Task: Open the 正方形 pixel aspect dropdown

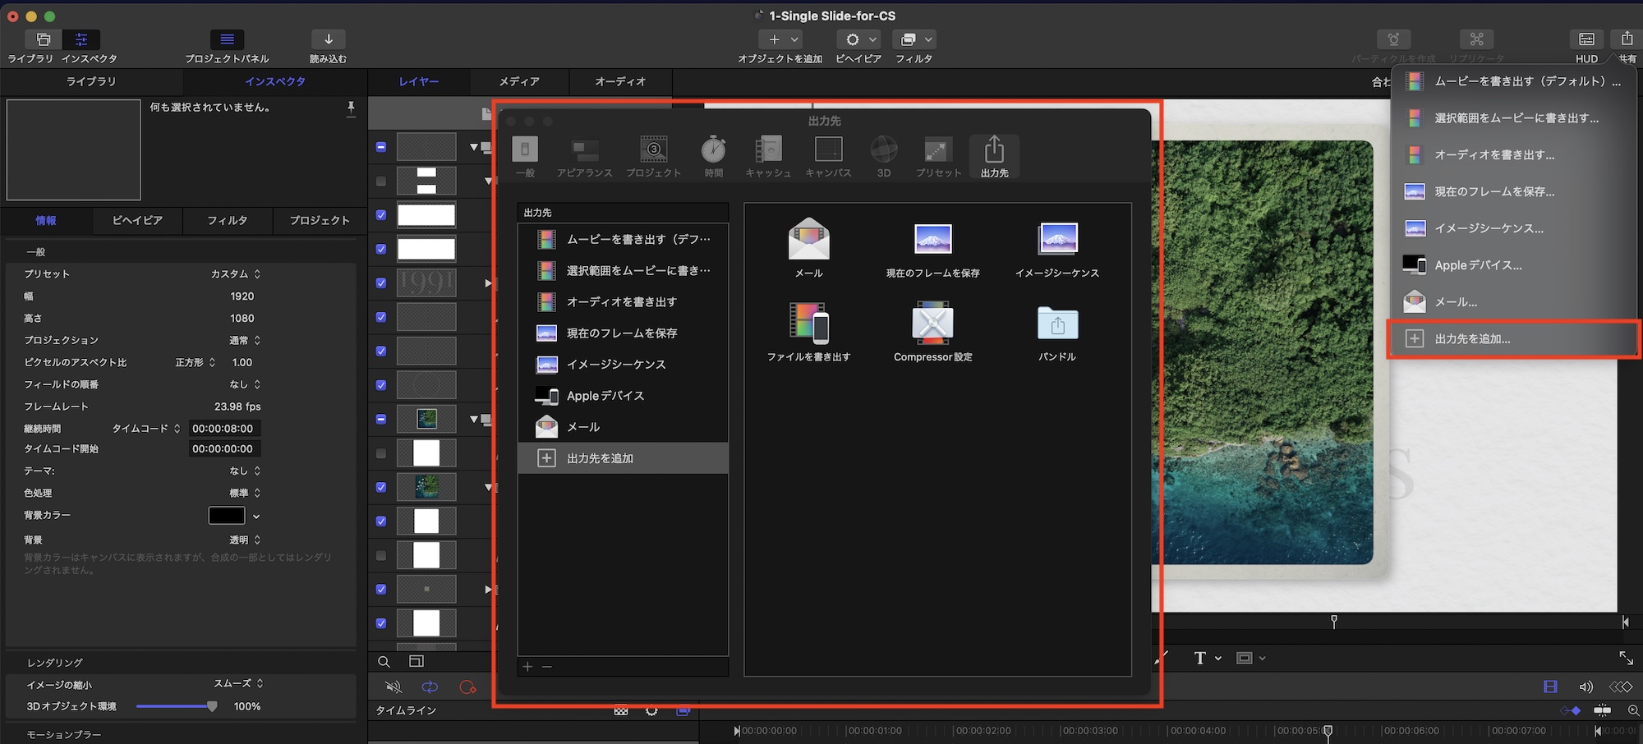Action: tap(196, 362)
